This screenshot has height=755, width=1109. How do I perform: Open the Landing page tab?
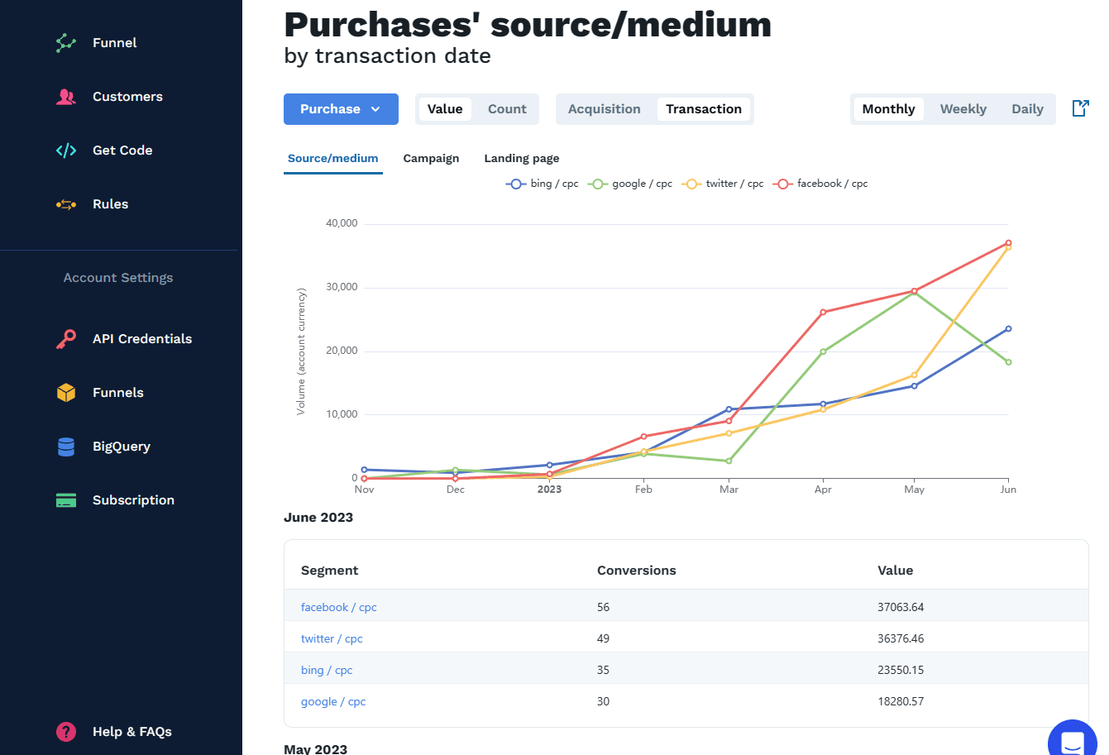point(521,158)
